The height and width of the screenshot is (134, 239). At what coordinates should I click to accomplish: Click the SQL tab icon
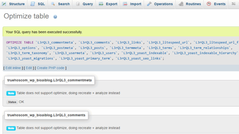click(x=33, y=4)
